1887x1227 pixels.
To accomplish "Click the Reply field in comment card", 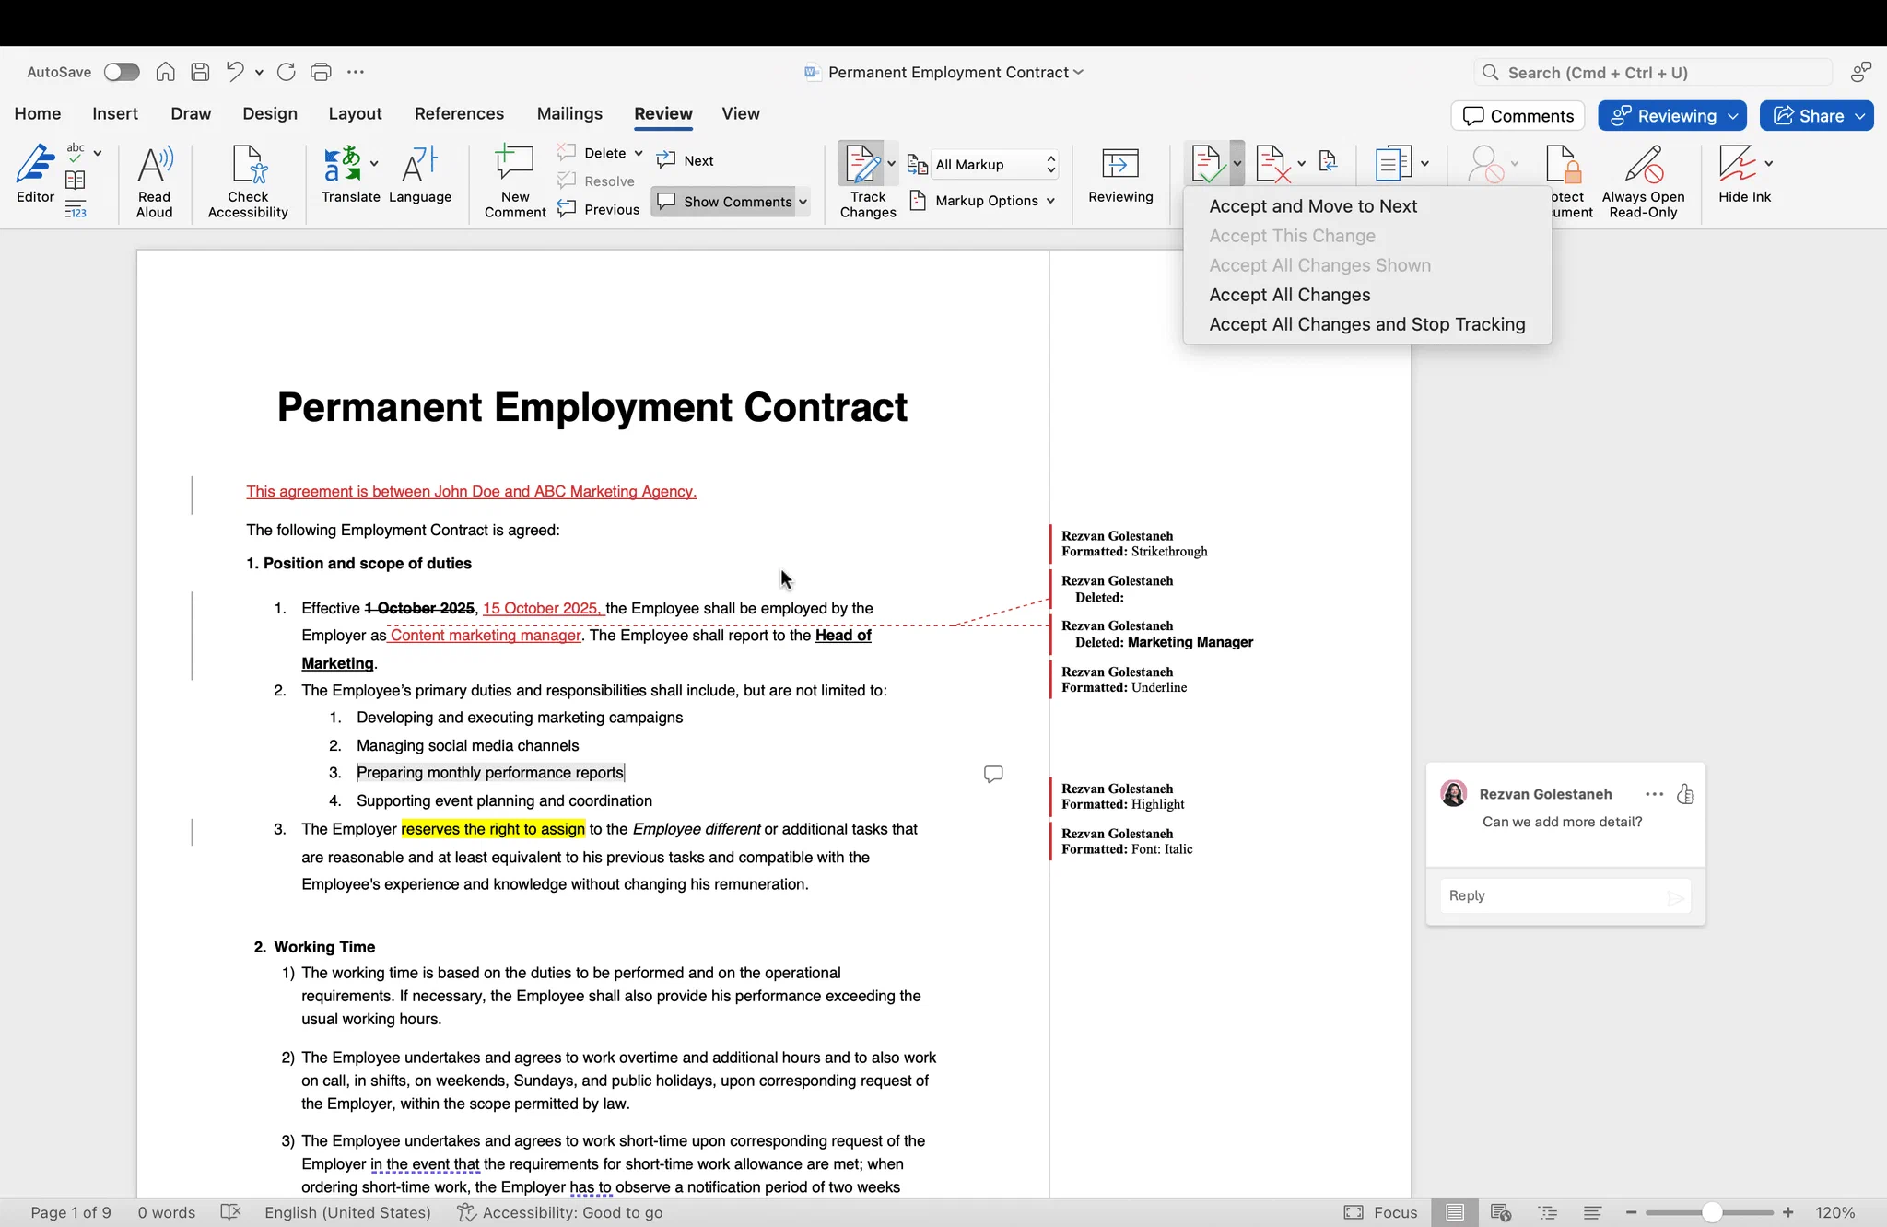I will pos(1565,895).
